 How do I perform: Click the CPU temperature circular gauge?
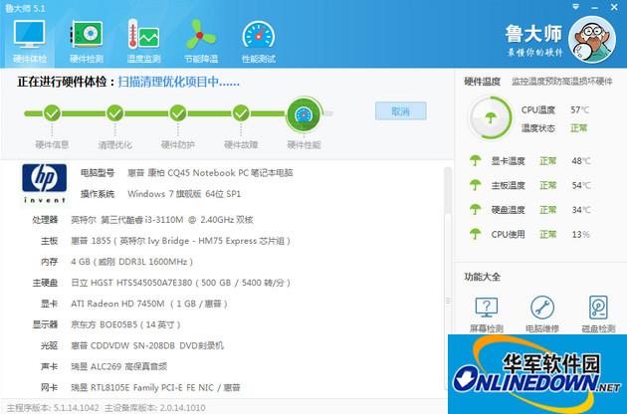coord(491,117)
